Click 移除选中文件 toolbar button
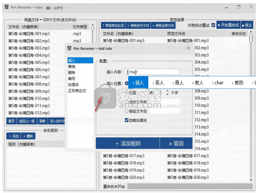Image resolution: width=257 pixels, height=193 pixels. [x=138, y=25]
